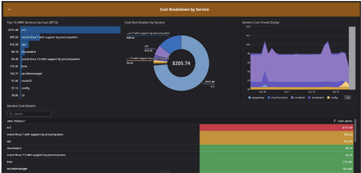Click the Dec 21 axis label in trend chart
Image resolution: width=361 pixels, height=173 pixels.
coord(336,92)
